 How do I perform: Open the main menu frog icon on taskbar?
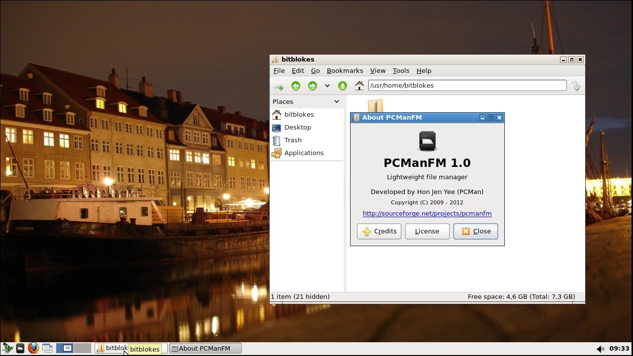(7, 348)
